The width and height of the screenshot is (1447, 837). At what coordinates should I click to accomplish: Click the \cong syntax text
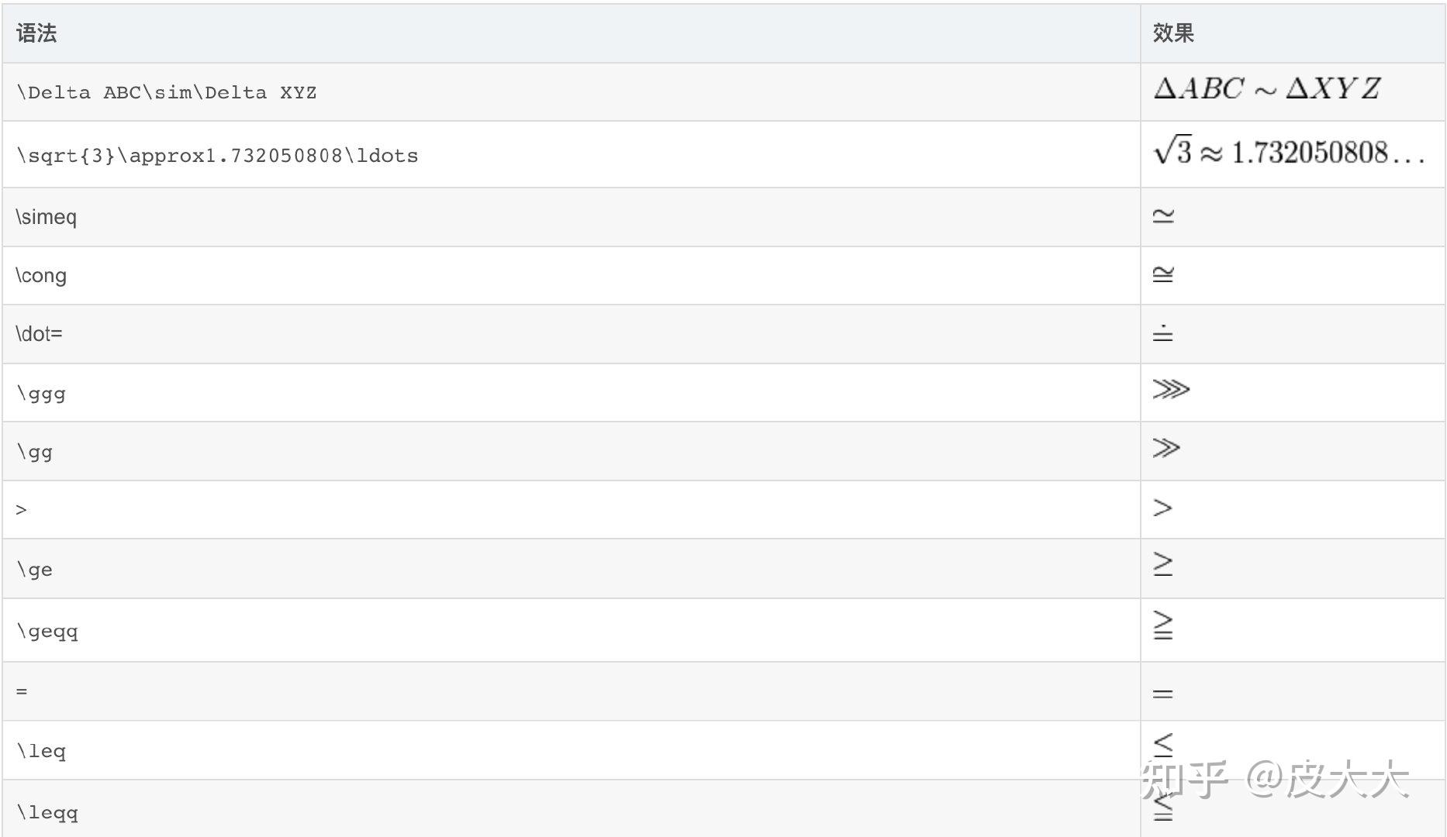point(41,276)
